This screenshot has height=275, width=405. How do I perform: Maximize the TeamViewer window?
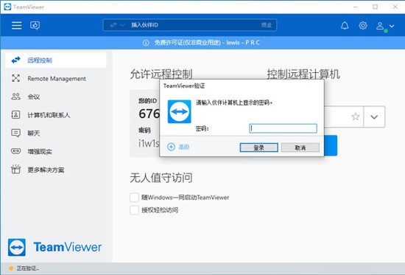[x=375, y=7]
